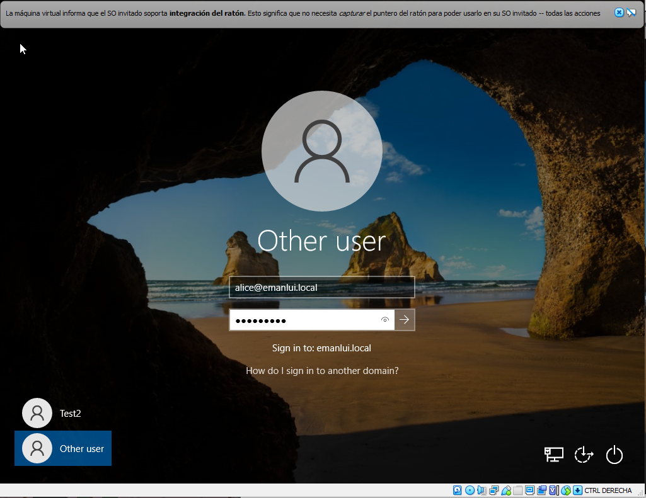Dismiss the mouse integration notification
This screenshot has height=498, width=646.
[x=619, y=13]
